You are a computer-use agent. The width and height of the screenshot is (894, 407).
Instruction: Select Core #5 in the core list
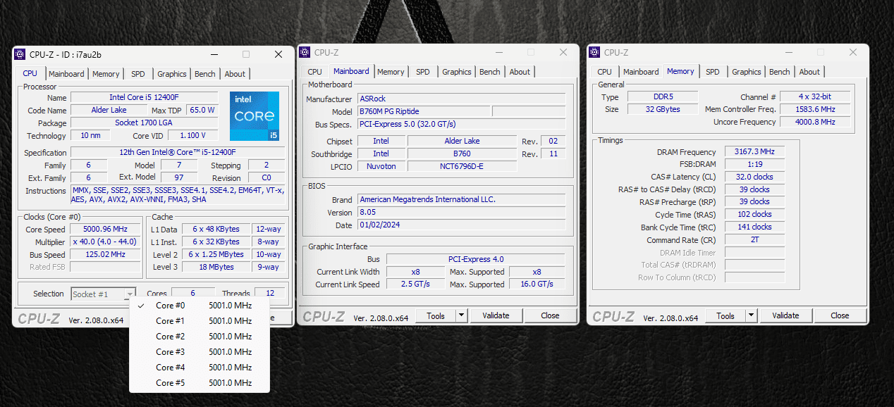coord(200,383)
